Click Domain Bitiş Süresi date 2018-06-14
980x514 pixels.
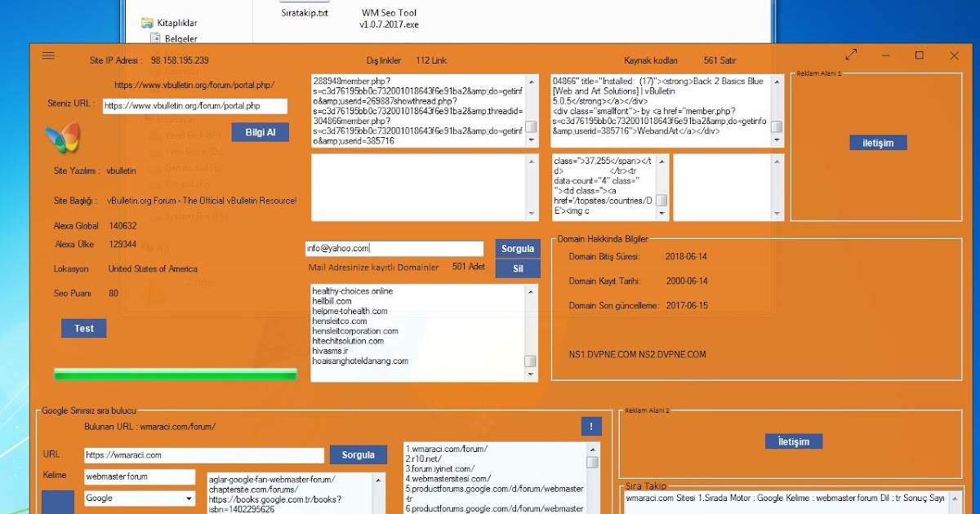pos(684,256)
